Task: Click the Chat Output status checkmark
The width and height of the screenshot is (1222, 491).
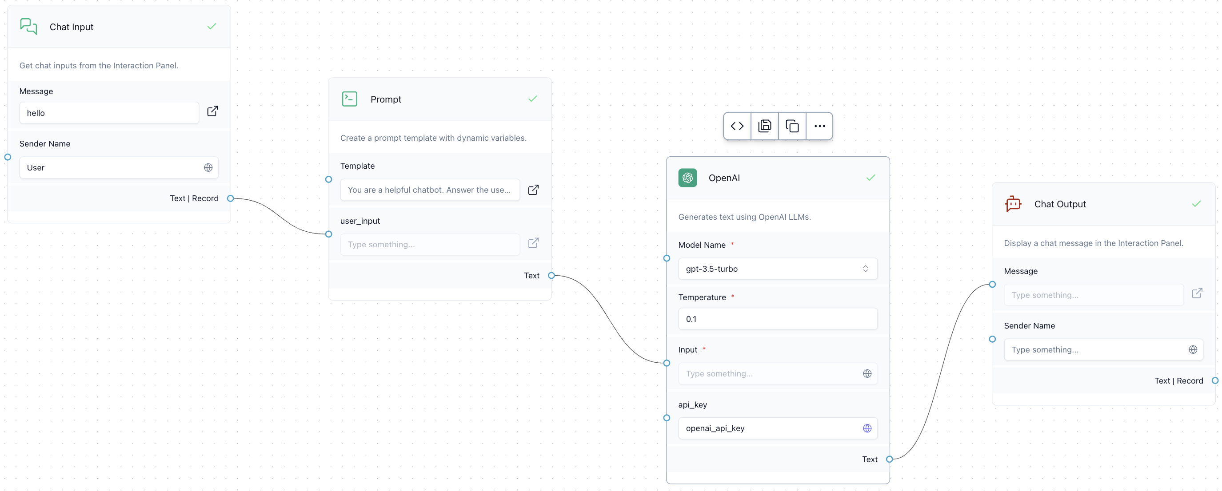Action: click(x=1196, y=204)
